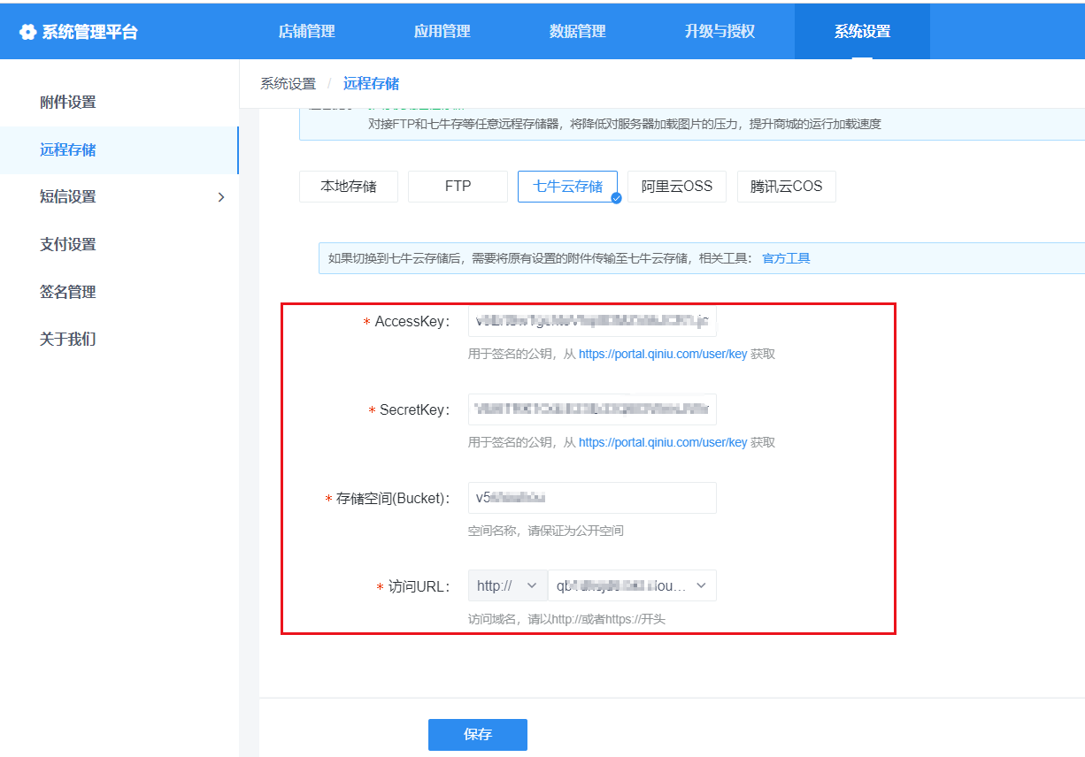Screen dimensions: 1085x757
Task: Open the 店铺管理 top menu
Action: (306, 32)
